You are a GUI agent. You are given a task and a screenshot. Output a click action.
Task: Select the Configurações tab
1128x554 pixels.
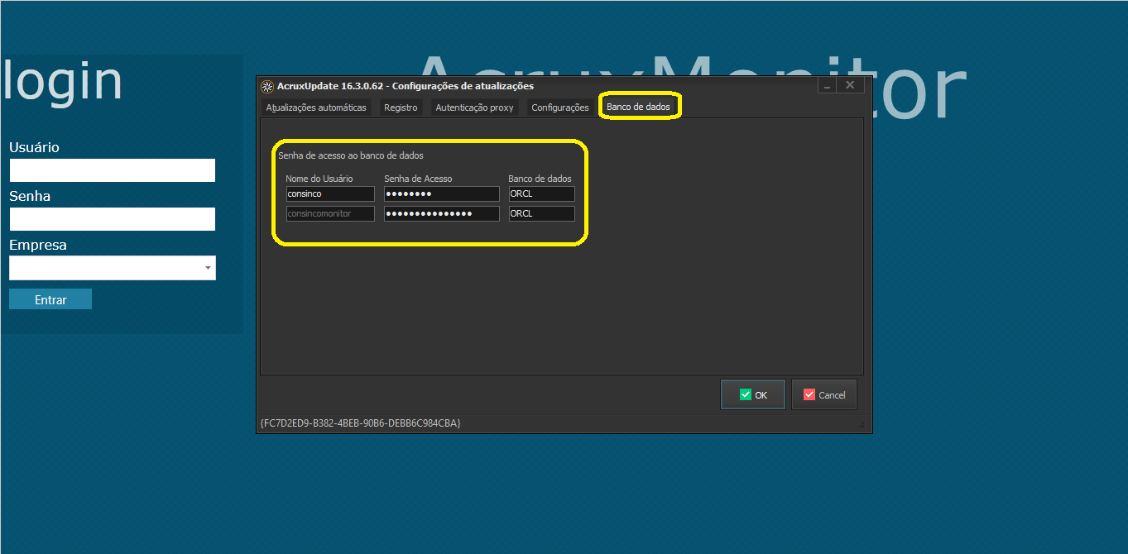(560, 107)
